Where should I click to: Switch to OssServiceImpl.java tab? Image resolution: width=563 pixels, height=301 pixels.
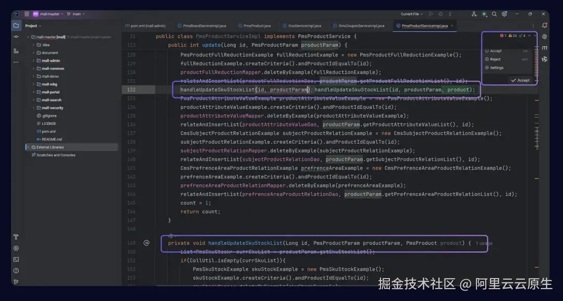pyautogui.click(x=302, y=26)
